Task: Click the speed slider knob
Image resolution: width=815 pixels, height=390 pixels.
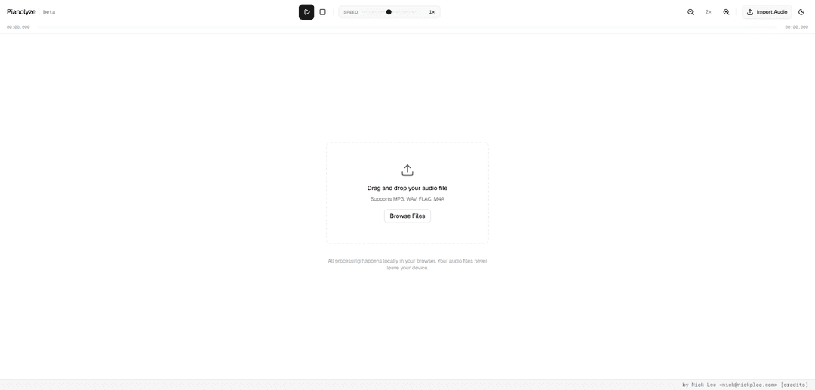Action: point(389,12)
